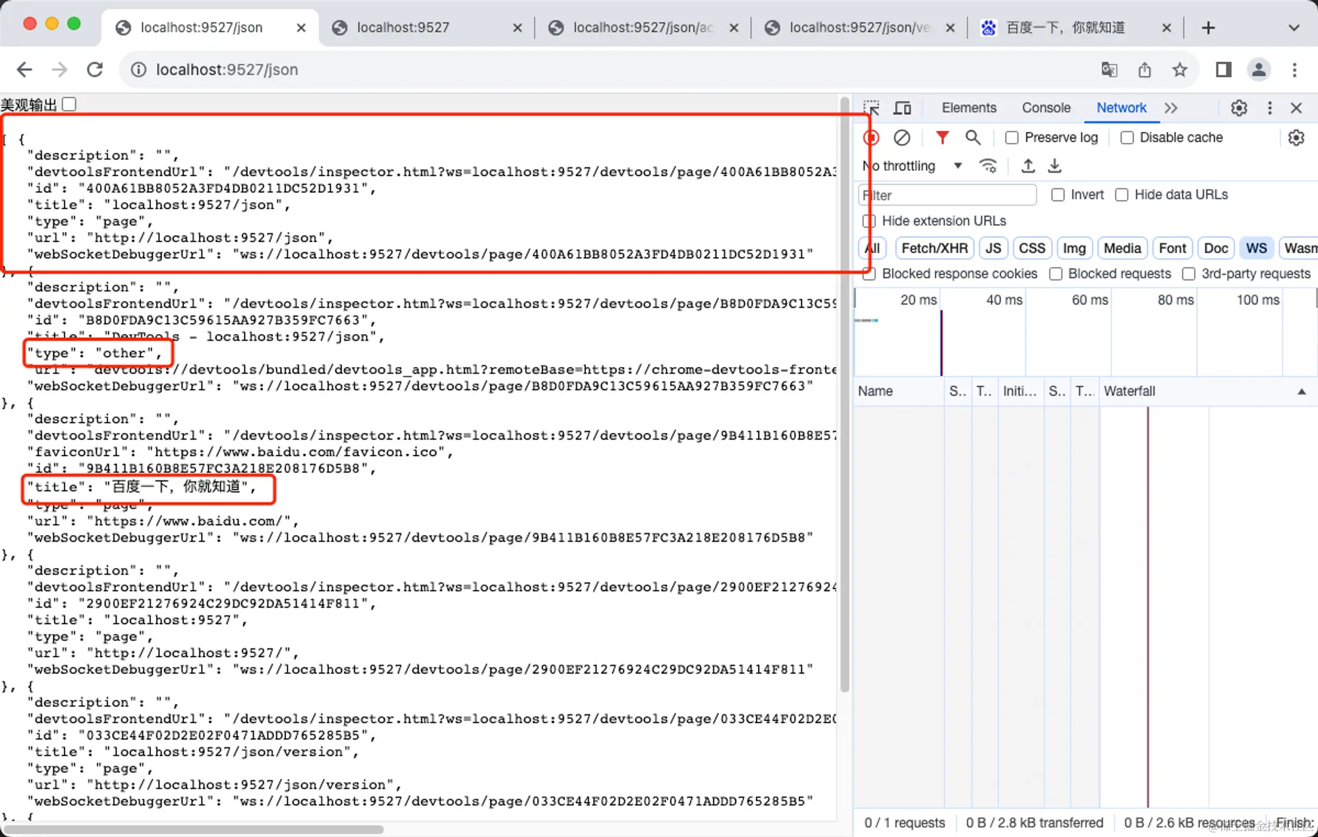Select the WS request type filter

pyautogui.click(x=1256, y=248)
